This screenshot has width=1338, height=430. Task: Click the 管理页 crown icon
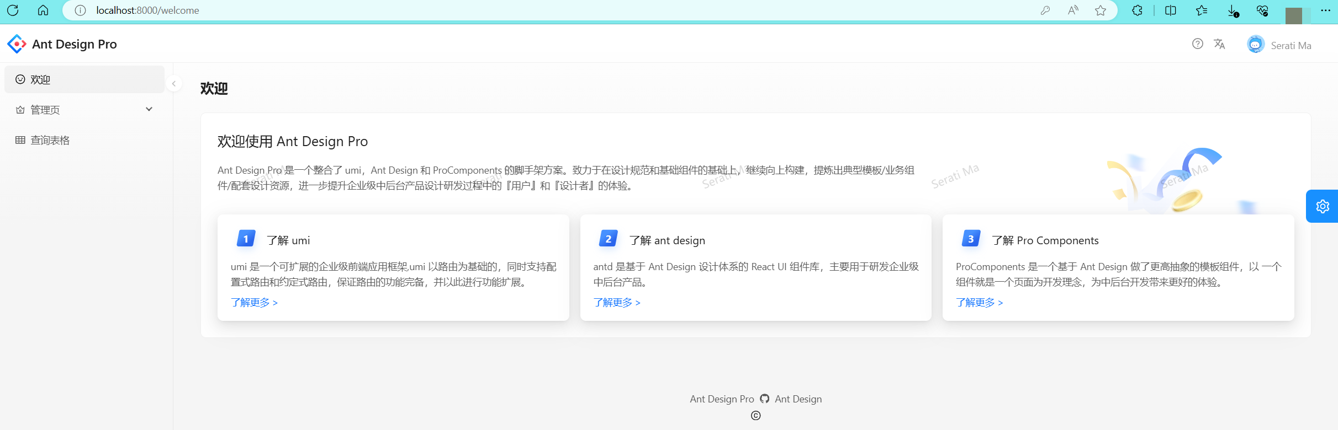point(20,110)
